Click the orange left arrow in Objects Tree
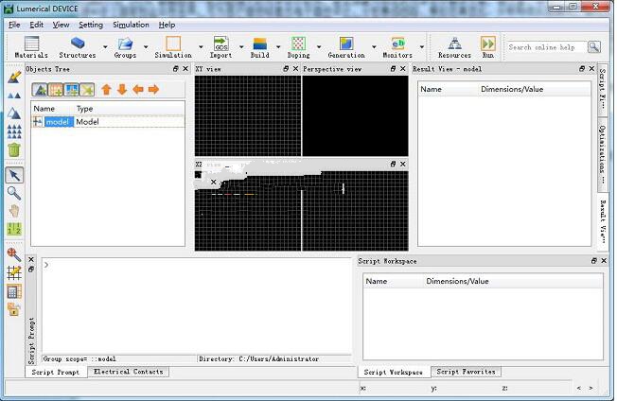Viewport: 617px width, 401px height. tap(138, 90)
